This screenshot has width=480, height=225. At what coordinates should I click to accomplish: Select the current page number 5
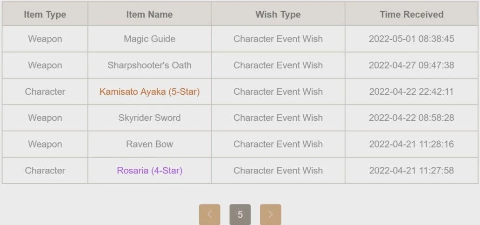[240, 214]
